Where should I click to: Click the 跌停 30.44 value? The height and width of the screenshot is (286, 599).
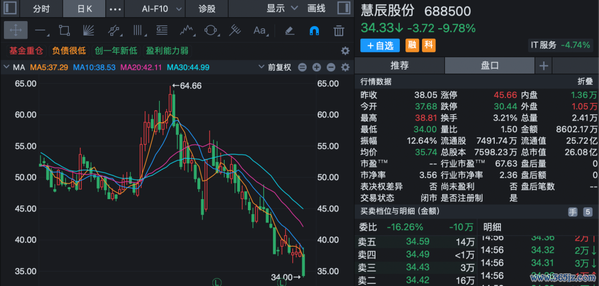[x=505, y=106]
